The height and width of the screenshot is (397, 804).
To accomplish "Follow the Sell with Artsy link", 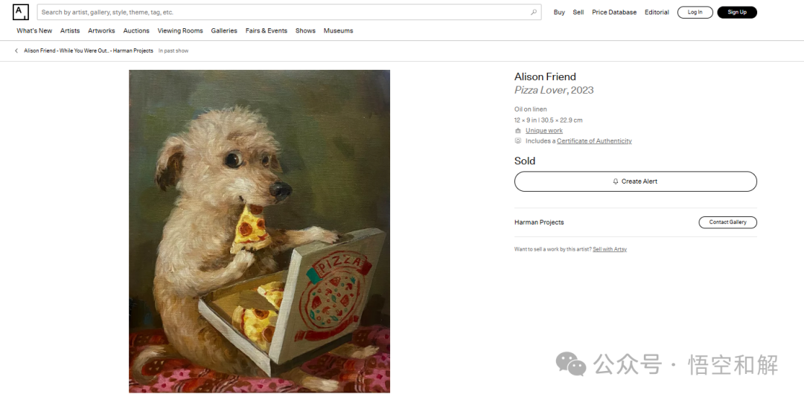I will click(610, 250).
